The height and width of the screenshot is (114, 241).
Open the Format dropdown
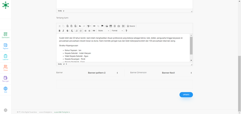[117, 31]
